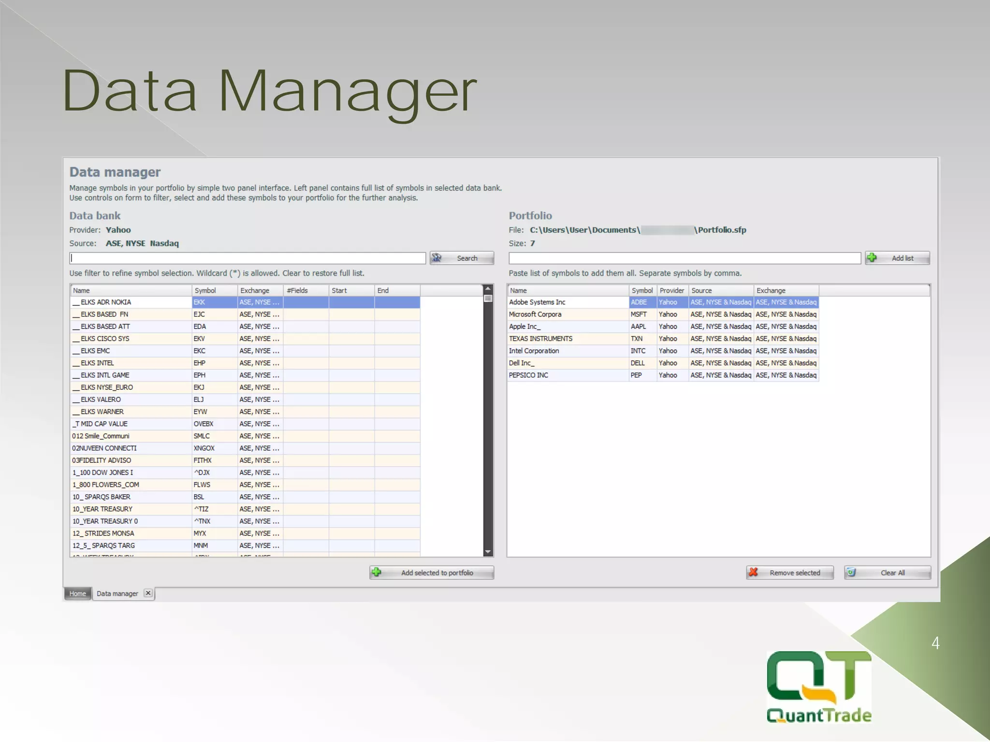Viewport: 990px width, 742px height.
Task: Click the #Fields column header
Action: 306,290
